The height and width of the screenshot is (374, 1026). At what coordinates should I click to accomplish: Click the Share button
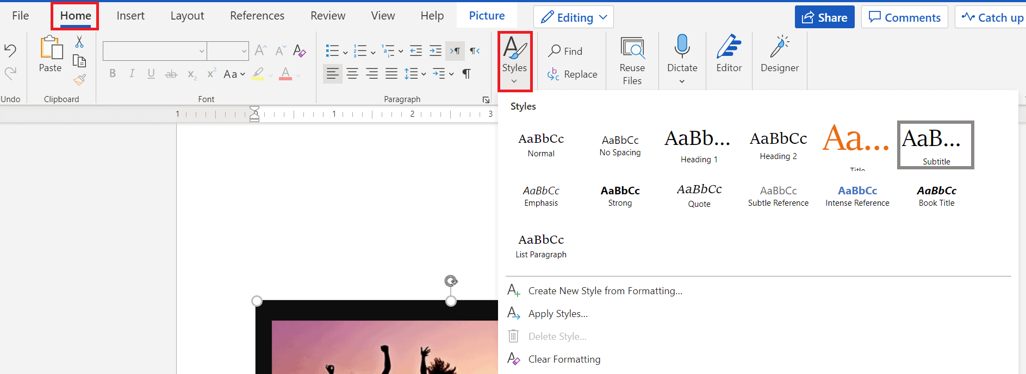click(824, 17)
